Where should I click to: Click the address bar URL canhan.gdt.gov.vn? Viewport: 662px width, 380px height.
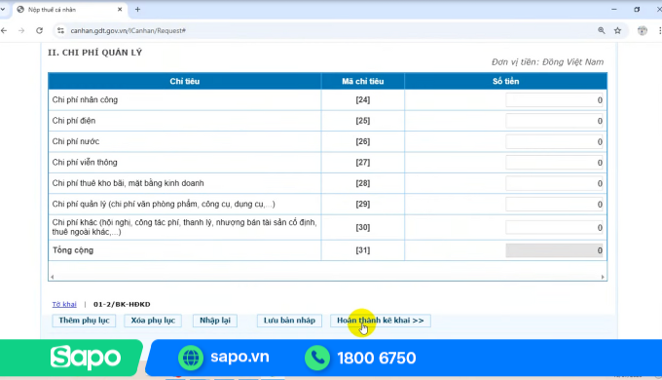(x=128, y=30)
